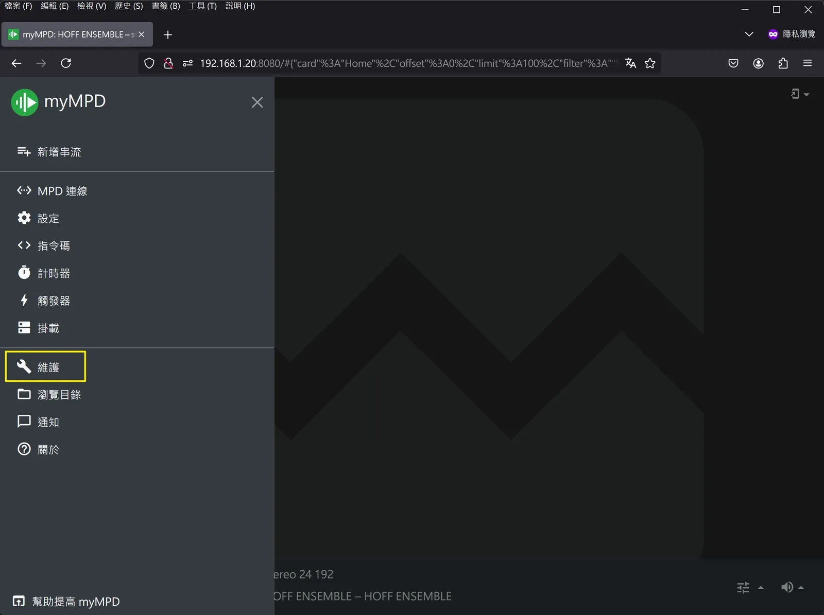Click the 維護 wrench icon
The height and width of the screenshot is (615, 824).
24,366
